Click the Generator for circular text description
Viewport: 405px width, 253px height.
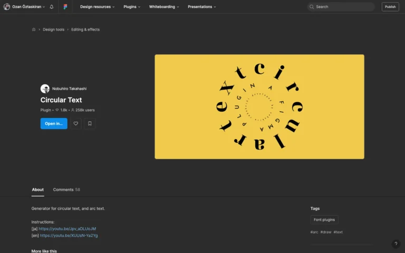click(68, 208)
